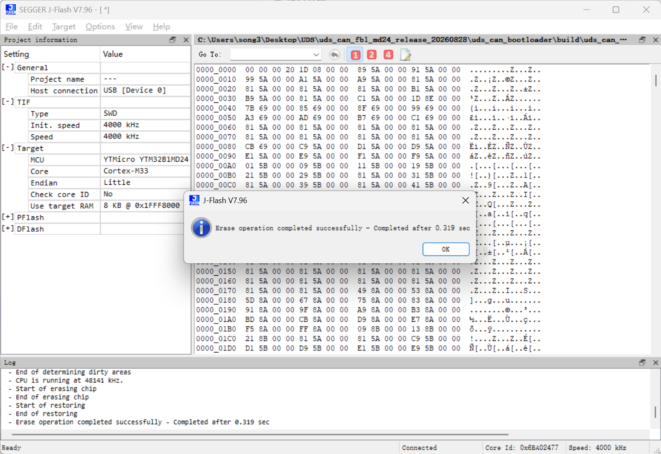Open the Options menu
This screenshot has height=454, width=661.
click(100, 26)
